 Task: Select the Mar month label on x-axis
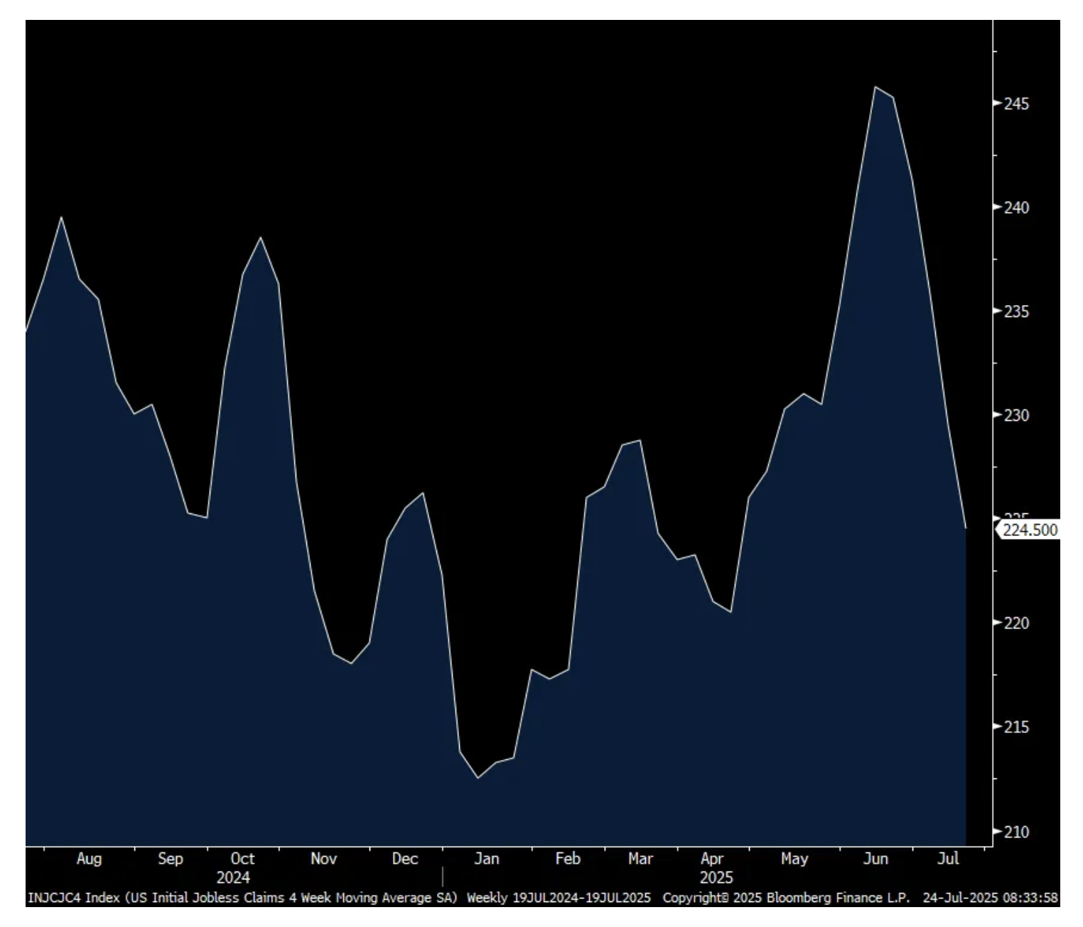(x=640, y=859)
